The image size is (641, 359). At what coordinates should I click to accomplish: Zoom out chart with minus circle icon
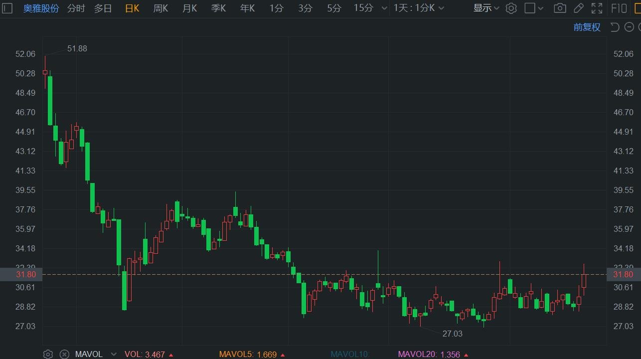[x=630, y=27]
